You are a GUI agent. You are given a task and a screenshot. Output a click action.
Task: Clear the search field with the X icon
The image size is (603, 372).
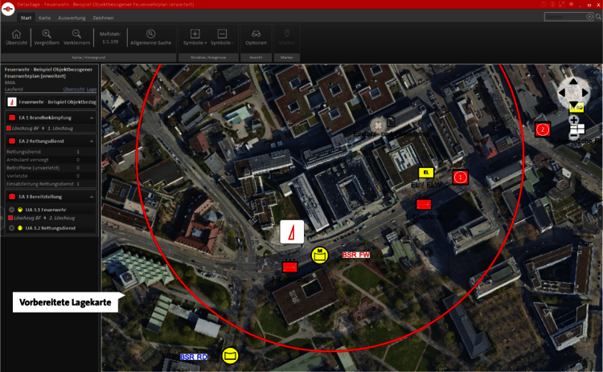[x=589, y=17]
